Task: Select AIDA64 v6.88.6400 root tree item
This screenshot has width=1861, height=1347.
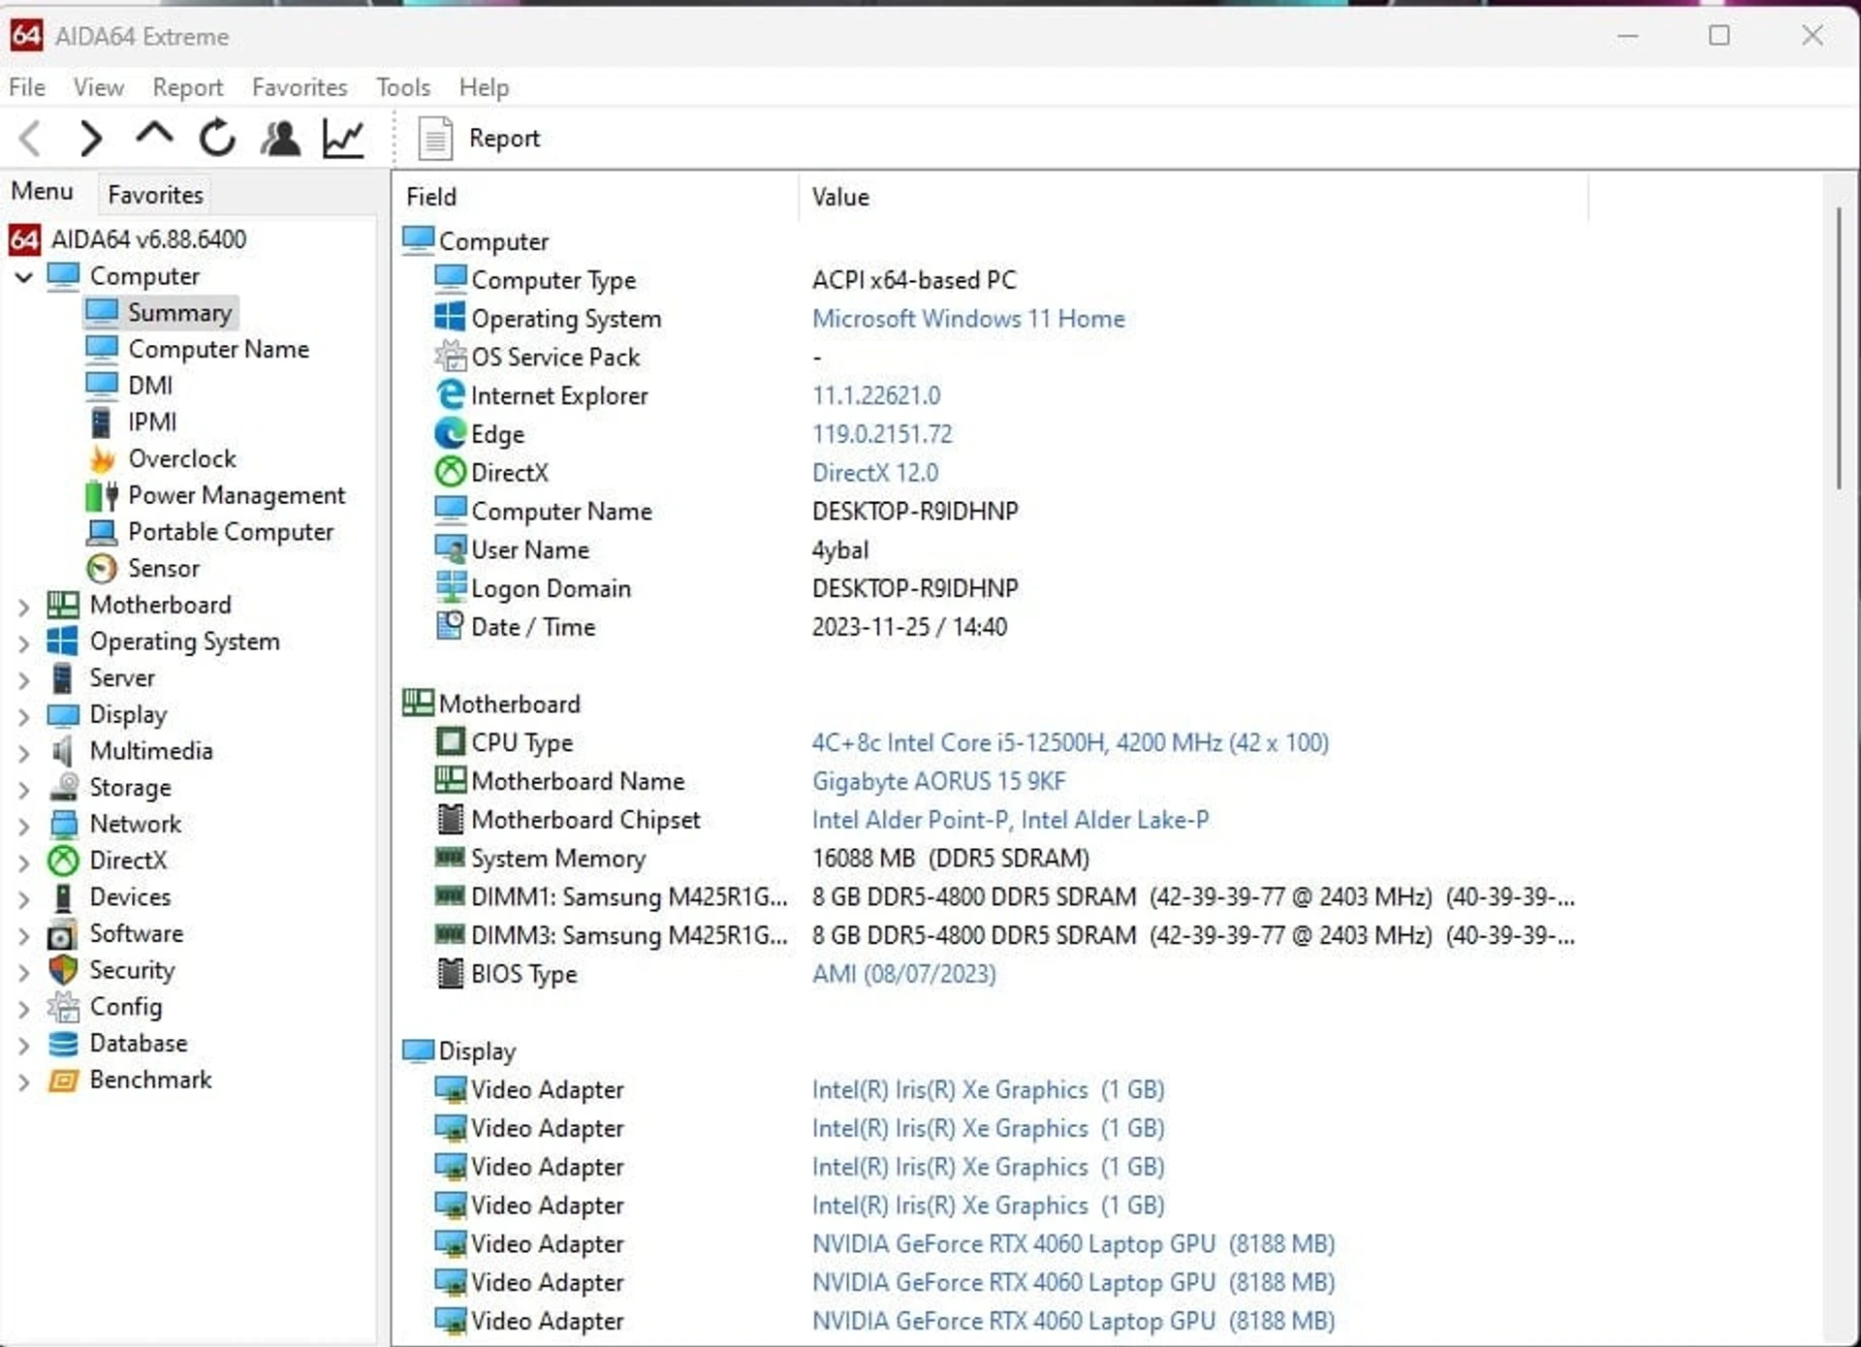Action: 128,239
